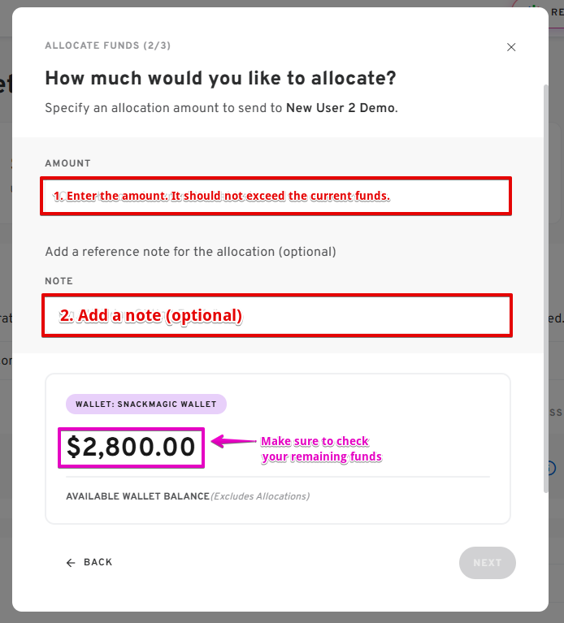Click the ALLOCATE FUNDS (2/3) step label
This screenshot has height=623, width=564.
[108, 45]
